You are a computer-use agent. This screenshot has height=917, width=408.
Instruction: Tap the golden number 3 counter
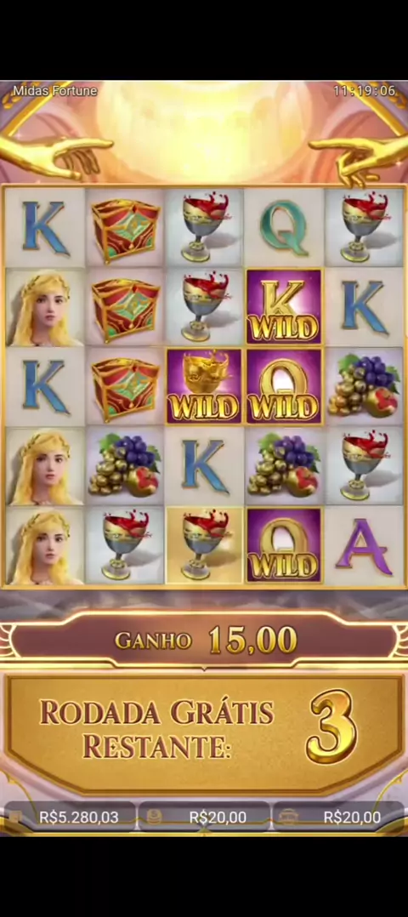331,727
